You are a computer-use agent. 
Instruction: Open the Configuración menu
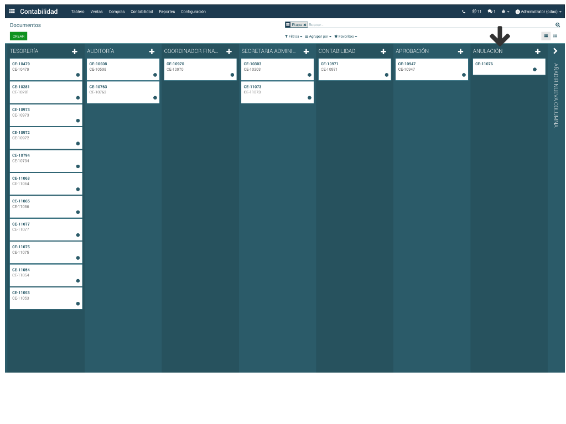pos(193,12)
